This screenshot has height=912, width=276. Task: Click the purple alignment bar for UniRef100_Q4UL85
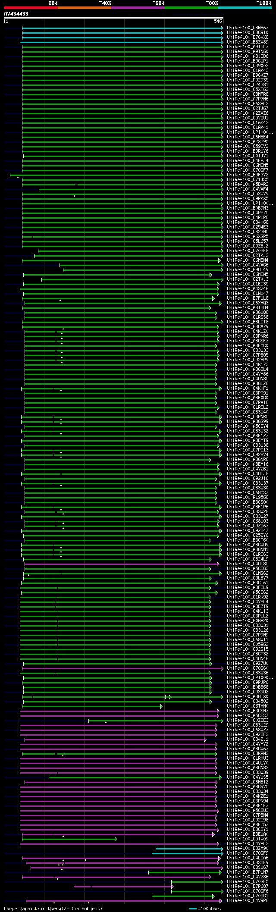122,564
